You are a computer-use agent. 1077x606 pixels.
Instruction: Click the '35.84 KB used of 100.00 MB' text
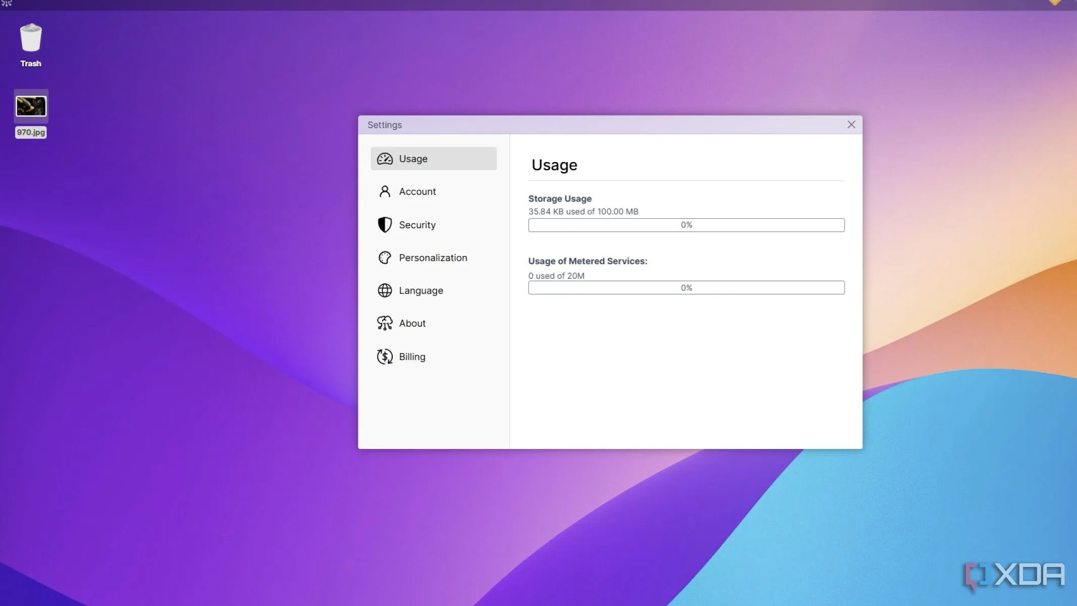pos(583,212)
